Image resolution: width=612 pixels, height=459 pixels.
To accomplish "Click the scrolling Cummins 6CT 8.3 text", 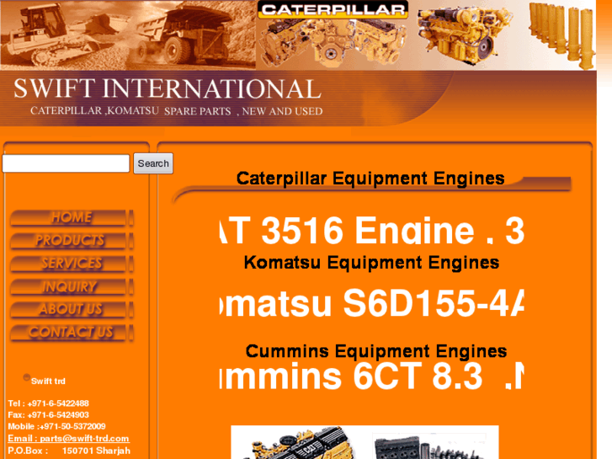I will 372,376.
